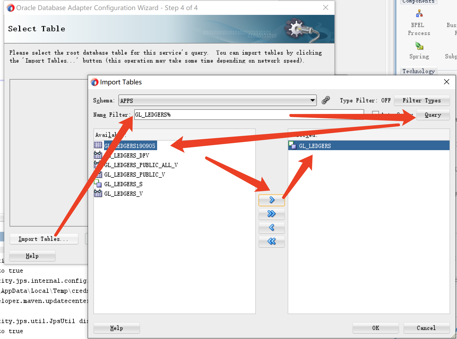Click OK in Import Tables dialog

click(x=376, y=328)
